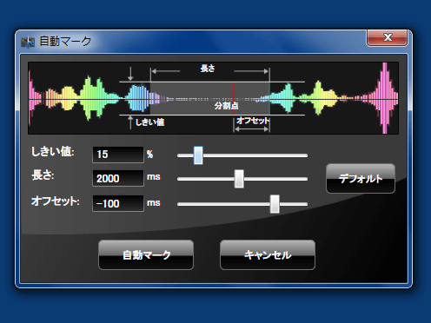The height and width of the screenshot is (323, 431).
Task: Click the しきい値 slider handle
Action: (x=198, y=155)
